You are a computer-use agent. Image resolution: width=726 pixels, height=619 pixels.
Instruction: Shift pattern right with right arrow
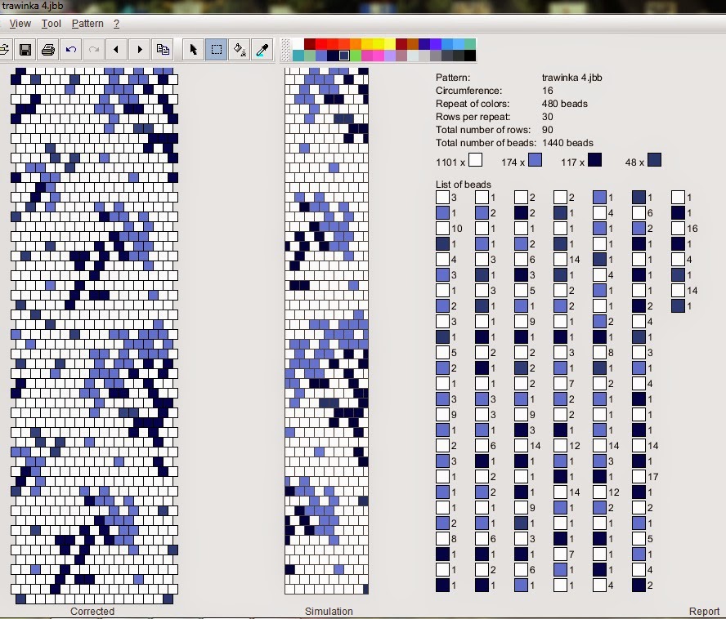(x=139, y=50)
